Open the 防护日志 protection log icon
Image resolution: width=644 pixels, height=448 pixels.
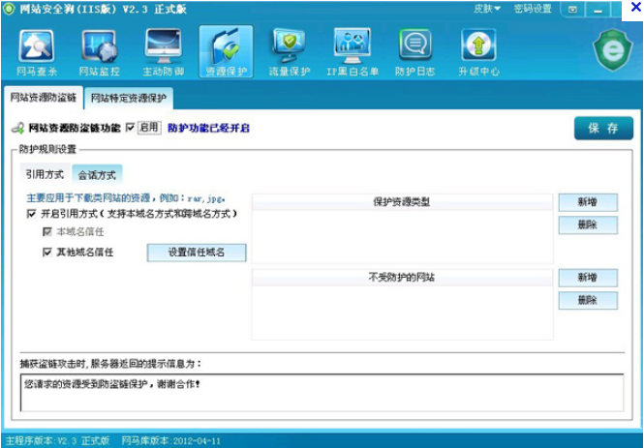click(x=414, y=51)
